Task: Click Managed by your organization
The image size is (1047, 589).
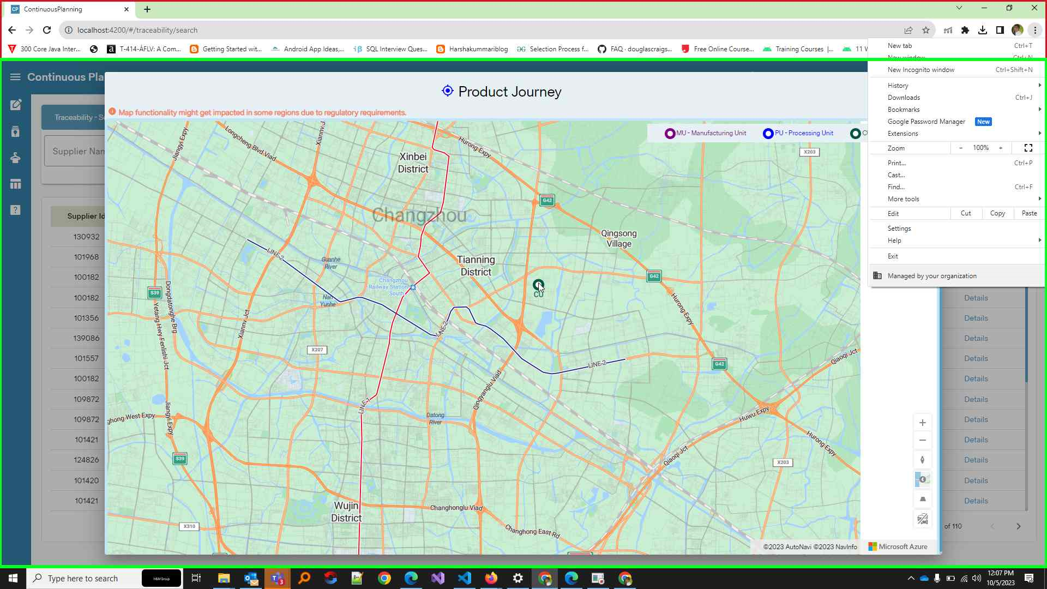Action: coord(957,276)
